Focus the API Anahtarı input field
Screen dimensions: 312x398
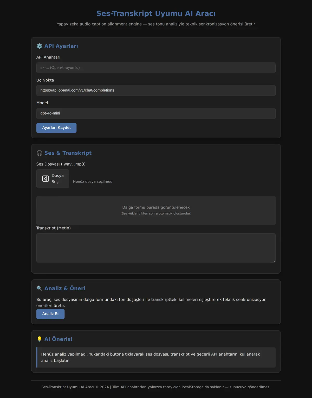pyautogui.click(x=156, y=68)
